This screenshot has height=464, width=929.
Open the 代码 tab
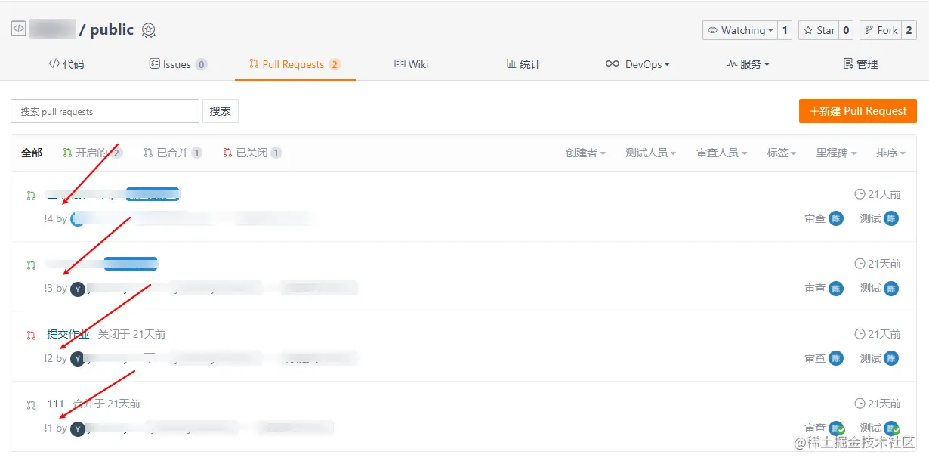point(66,64)
